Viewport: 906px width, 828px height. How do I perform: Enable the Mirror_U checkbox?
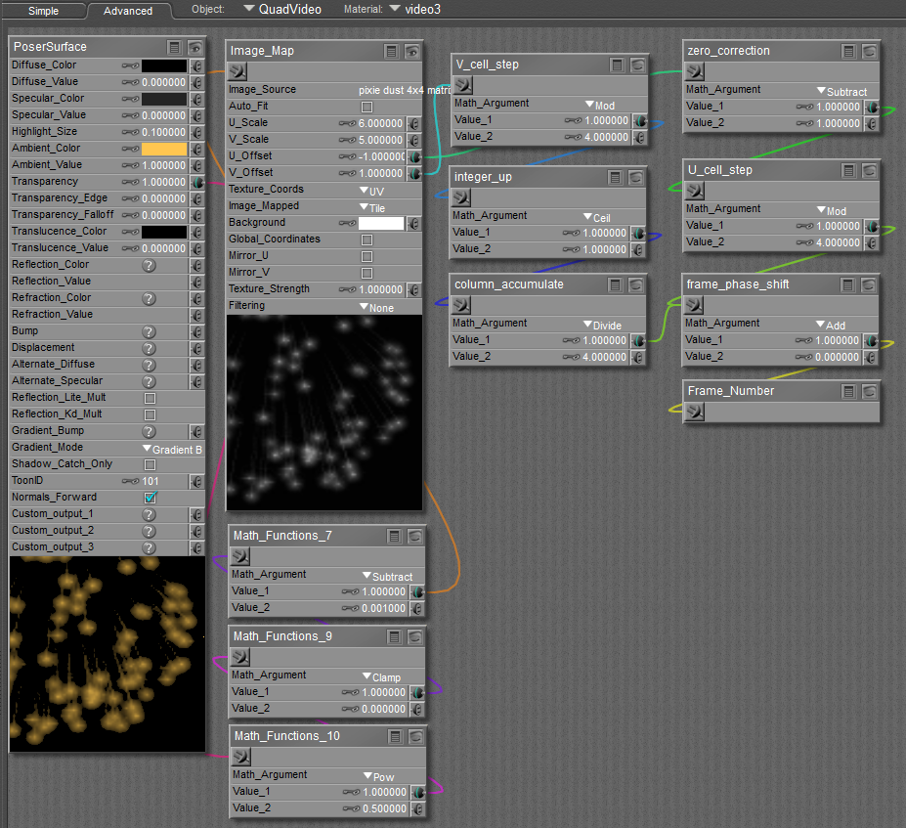[x=367, y=256]
